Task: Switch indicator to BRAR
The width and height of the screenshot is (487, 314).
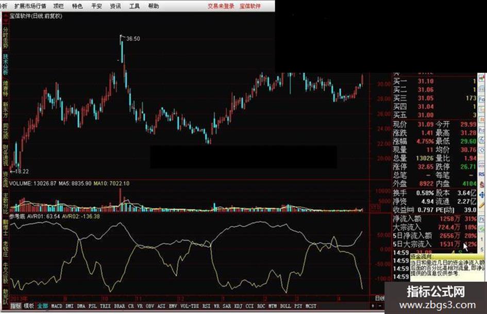Action: pos(120,306)
